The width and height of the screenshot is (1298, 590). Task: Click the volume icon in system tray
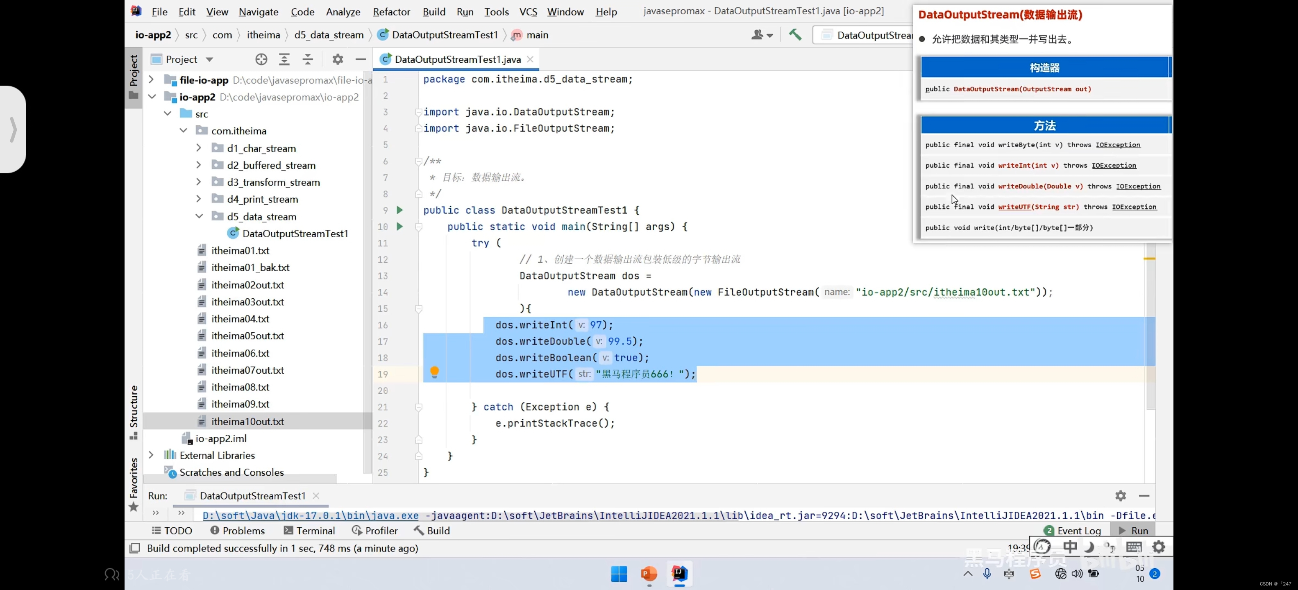[1077, 574]
